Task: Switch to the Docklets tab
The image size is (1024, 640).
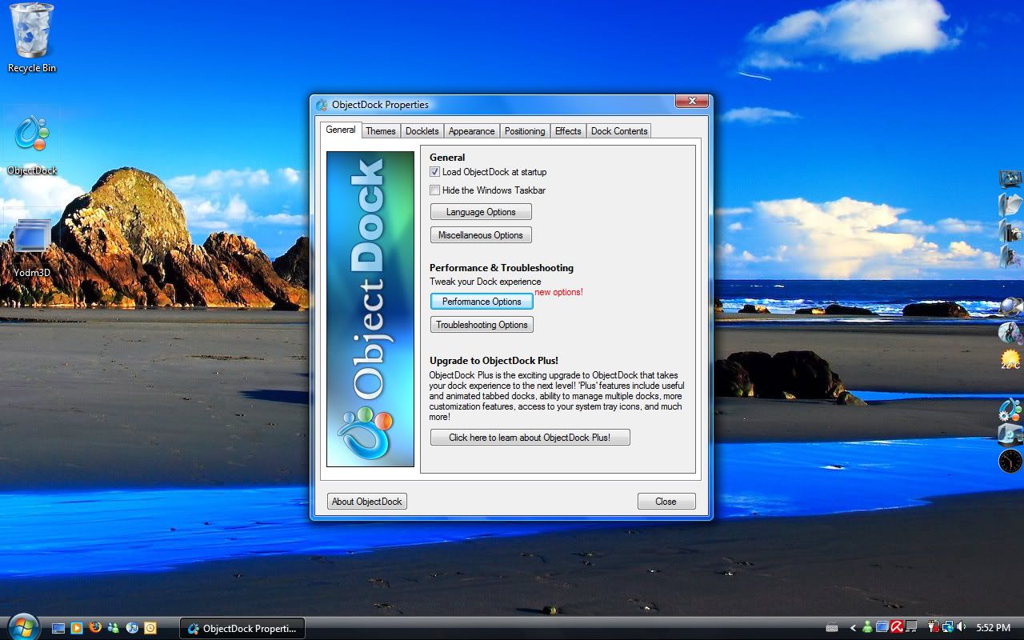Action: pyautogui.click(x=422, y=131)
